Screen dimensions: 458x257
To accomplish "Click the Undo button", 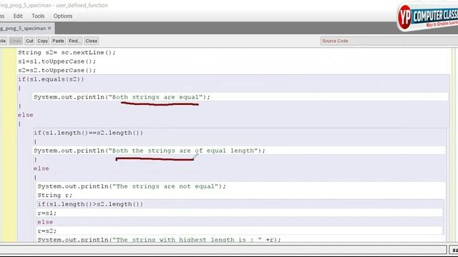I will [16, 41].
